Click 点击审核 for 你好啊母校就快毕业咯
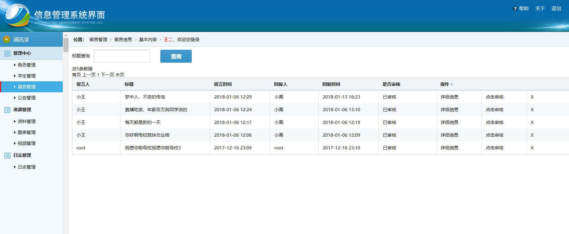Image resolution: width=569 pixels, height=234 pixels. pyautogui.click(x=495, y=135)
